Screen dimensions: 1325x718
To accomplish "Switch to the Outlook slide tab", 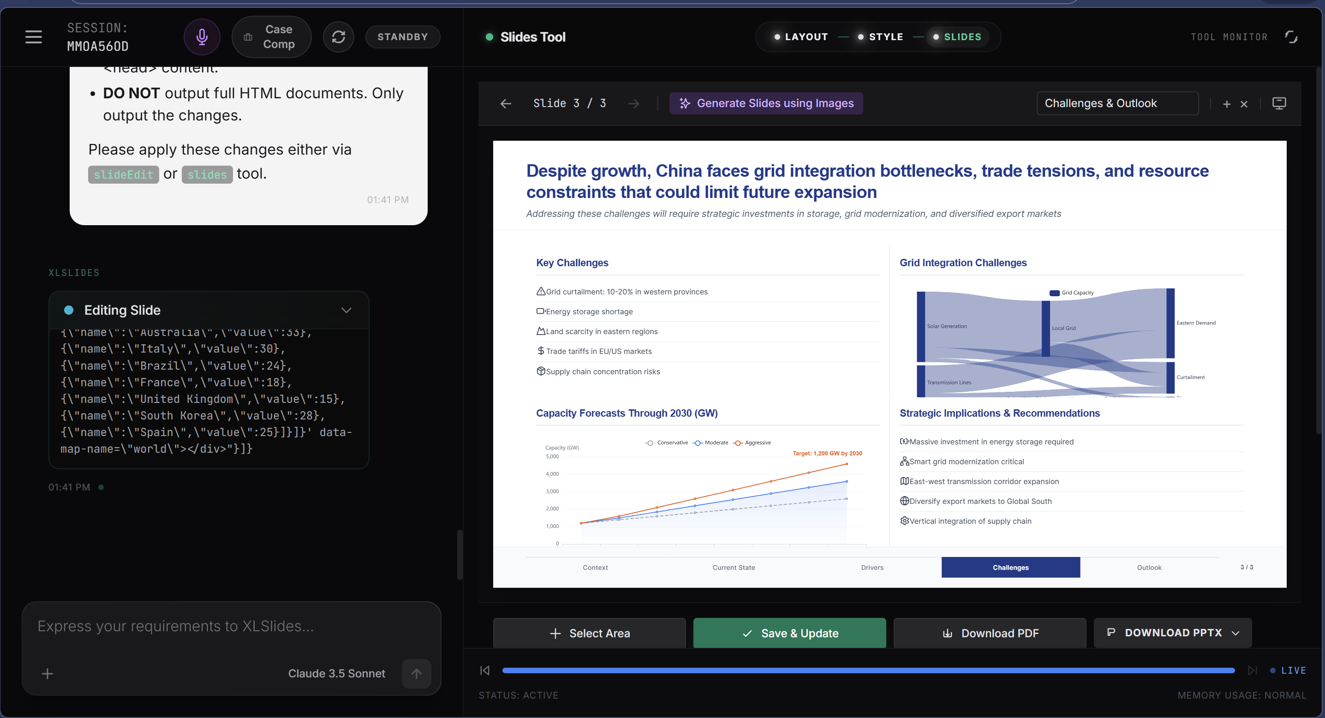I will tap(1149, 567).
